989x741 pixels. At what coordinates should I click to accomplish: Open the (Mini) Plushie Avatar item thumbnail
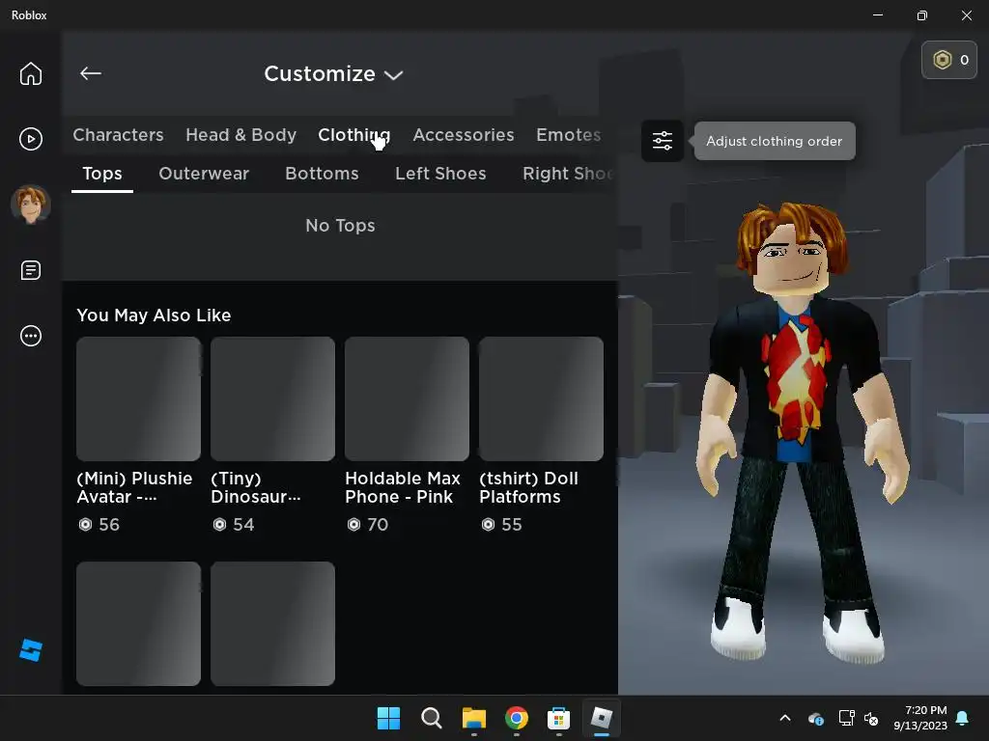pos(139,398)
